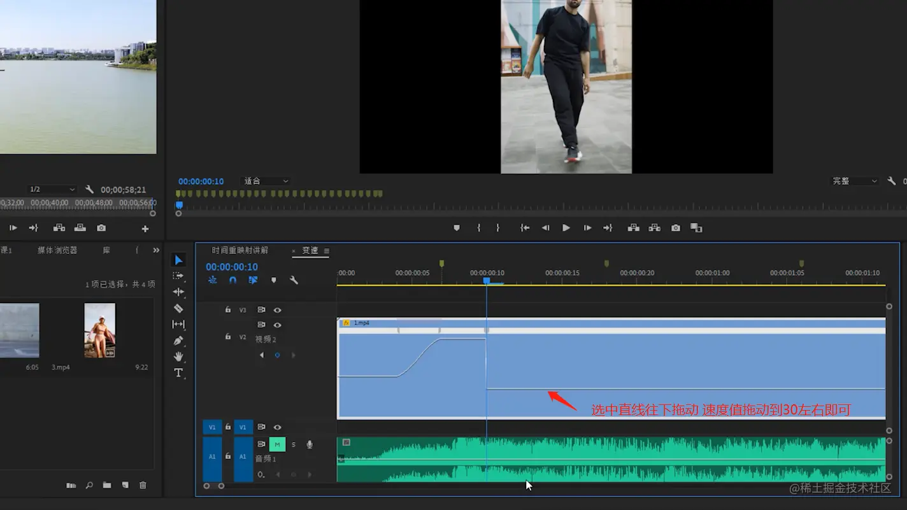Export frame from source monitor camera
The height and width of the screenshot is (510, 907).
pyautogui.click(x=101, y=228)
